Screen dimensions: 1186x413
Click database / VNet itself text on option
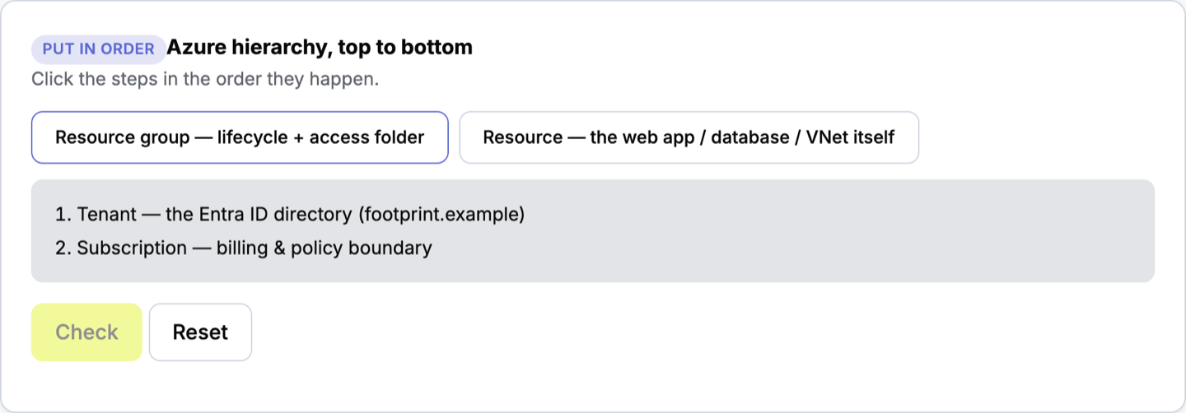[803, 137]
